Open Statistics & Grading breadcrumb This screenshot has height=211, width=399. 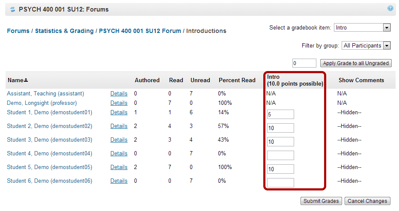point(64,31)
